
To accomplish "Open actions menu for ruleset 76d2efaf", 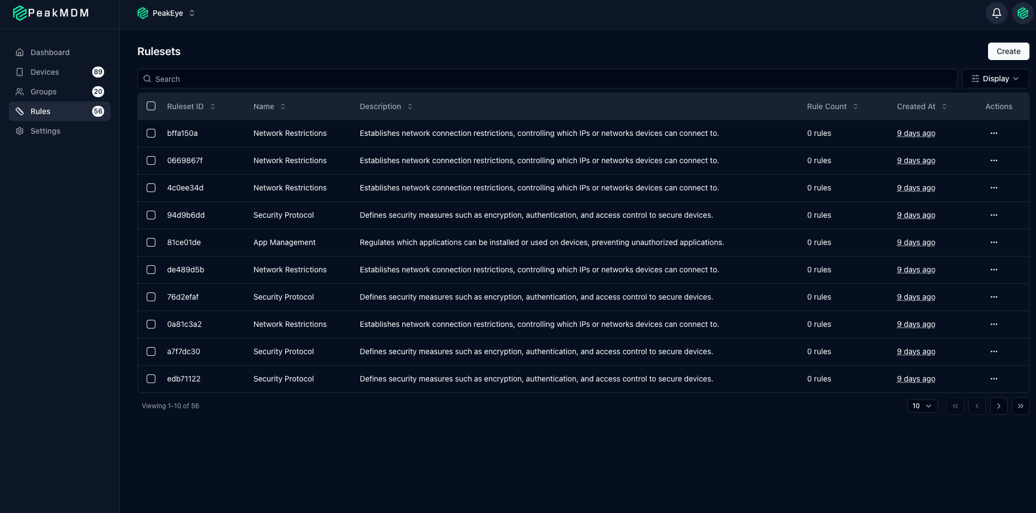I will [994, 297].
